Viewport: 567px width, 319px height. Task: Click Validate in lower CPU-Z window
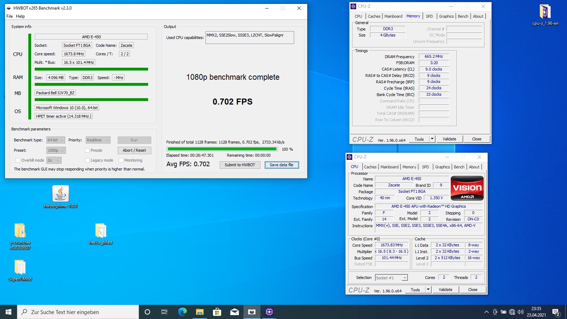[x=445, y=290]
